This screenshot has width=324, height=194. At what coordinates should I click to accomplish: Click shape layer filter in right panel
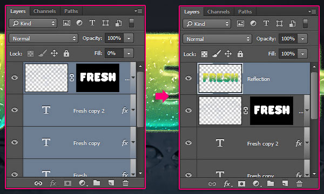[x=279, y=24]
